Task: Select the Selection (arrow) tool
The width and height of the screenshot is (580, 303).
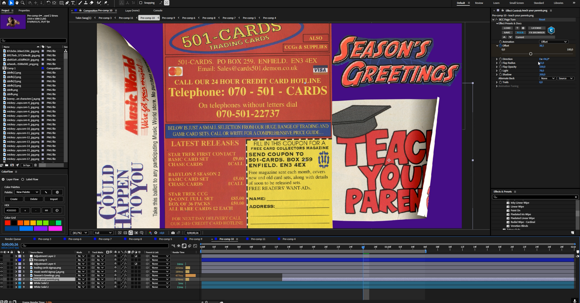Action: pos(11,3)
